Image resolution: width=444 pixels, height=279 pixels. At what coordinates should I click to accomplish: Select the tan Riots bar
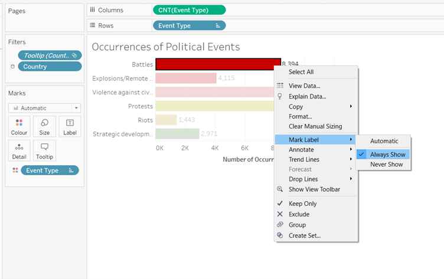[166, 120]
